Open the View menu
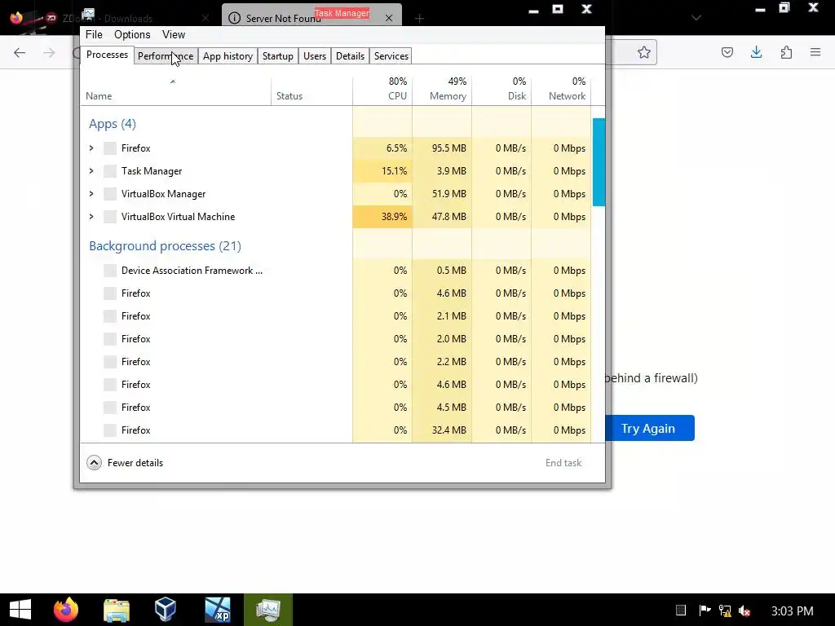835x626 pixels. [x=174, y=34]
